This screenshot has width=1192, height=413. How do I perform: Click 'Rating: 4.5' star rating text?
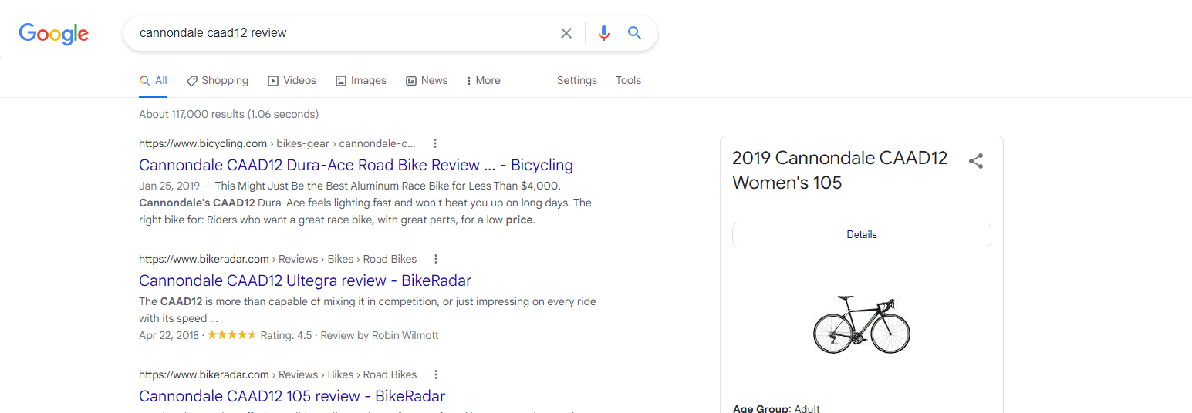pyautogui.click(x=286, y=335)
